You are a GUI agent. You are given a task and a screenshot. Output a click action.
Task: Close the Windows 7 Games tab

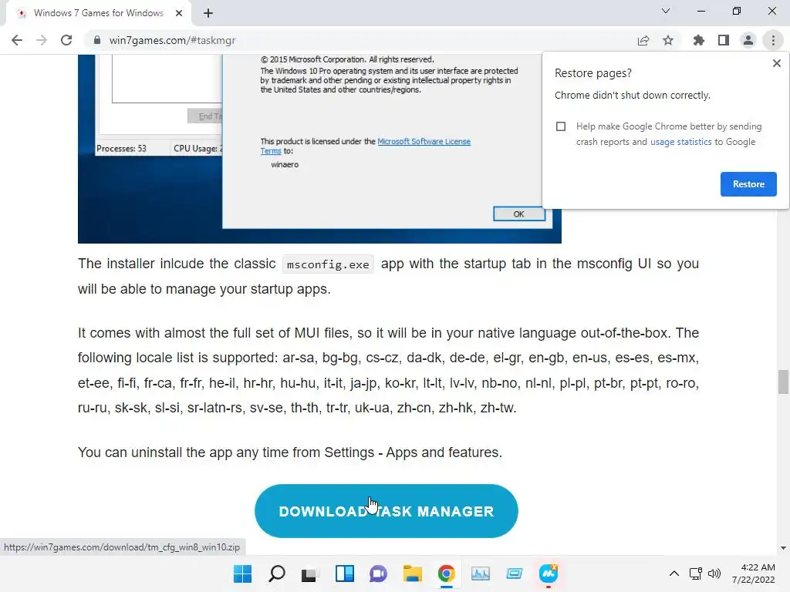179,13
